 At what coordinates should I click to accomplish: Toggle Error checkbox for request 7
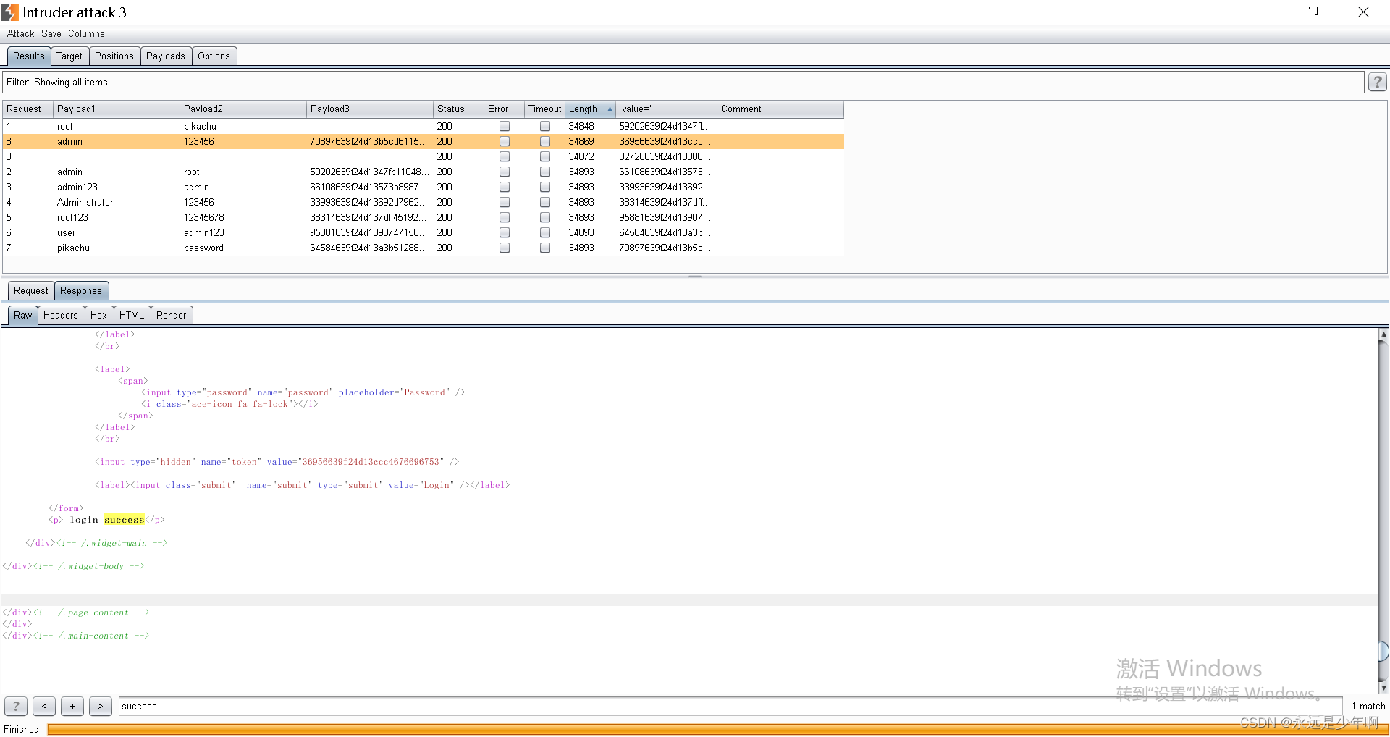click(x=505, y=248)
